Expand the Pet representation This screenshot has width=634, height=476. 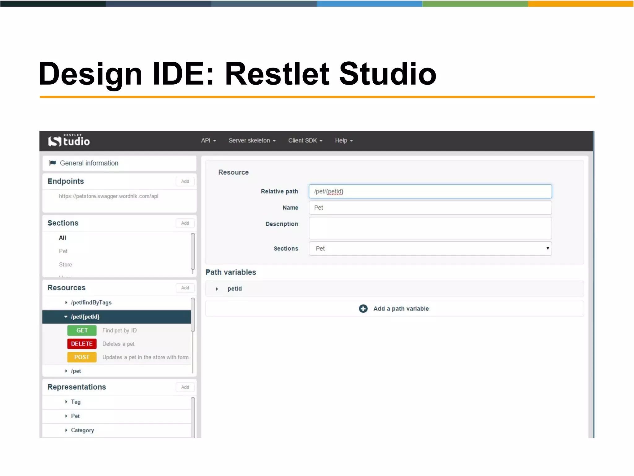coord(66,416)
